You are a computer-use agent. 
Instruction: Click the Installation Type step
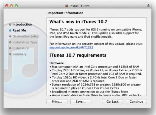coord(25,42)
